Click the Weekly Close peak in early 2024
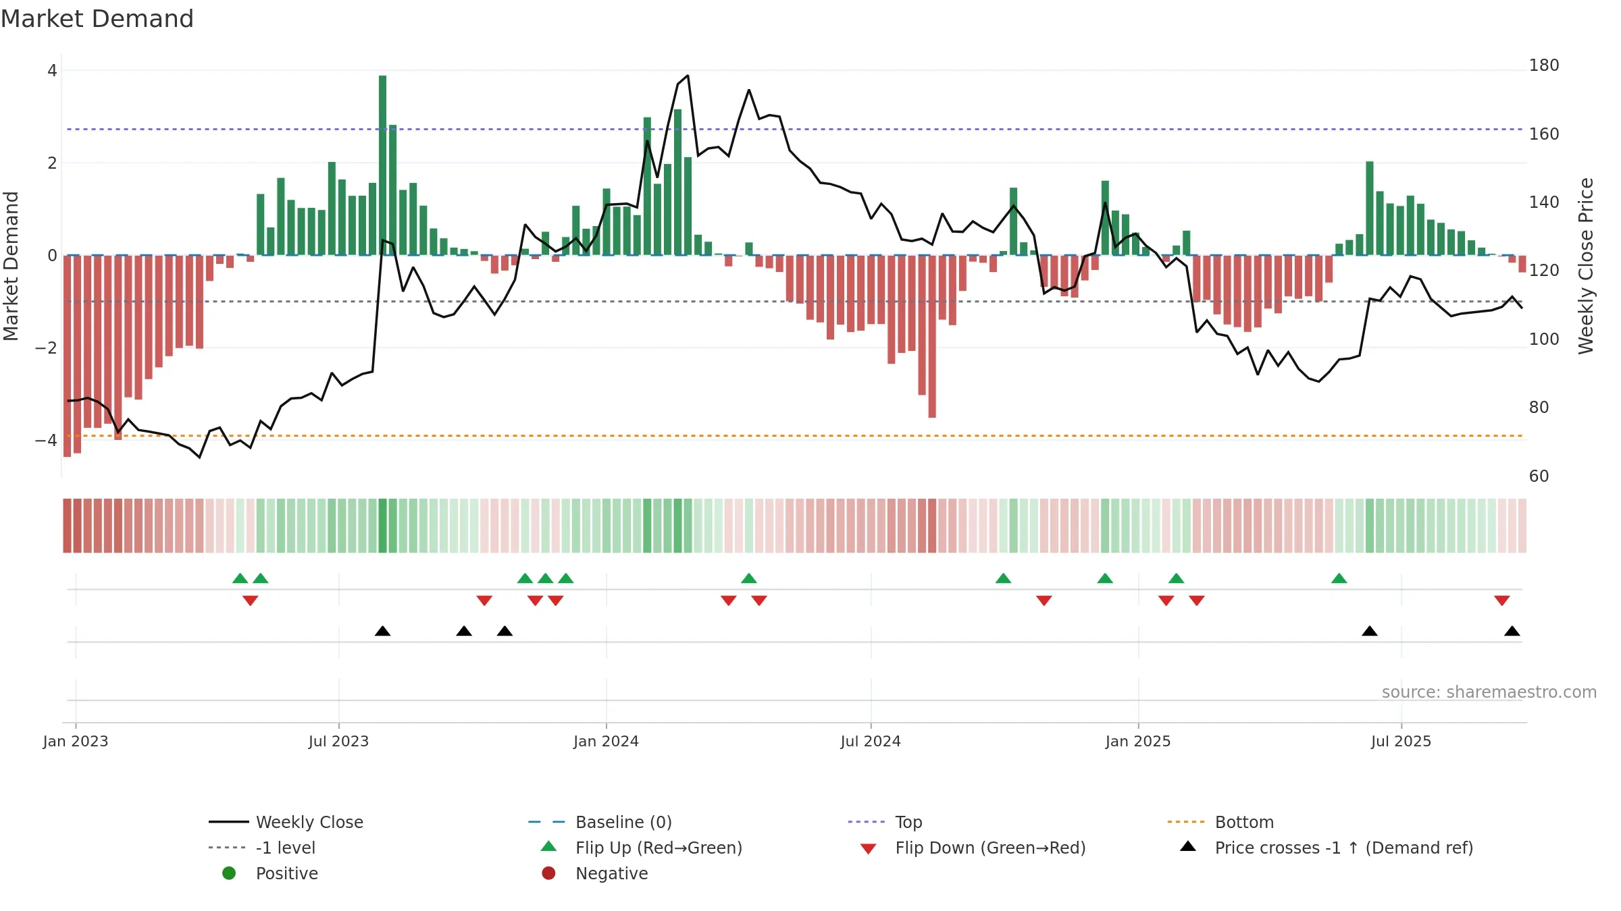This screenshot has width=1621, height=911. point(688,76)
